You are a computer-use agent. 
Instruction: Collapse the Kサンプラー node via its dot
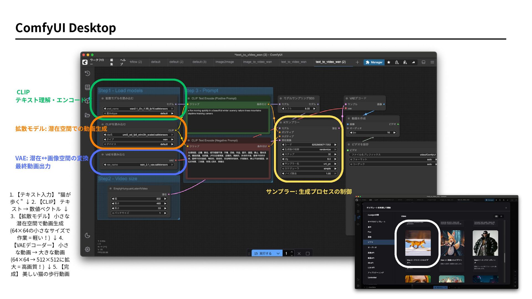pos(281,122)
